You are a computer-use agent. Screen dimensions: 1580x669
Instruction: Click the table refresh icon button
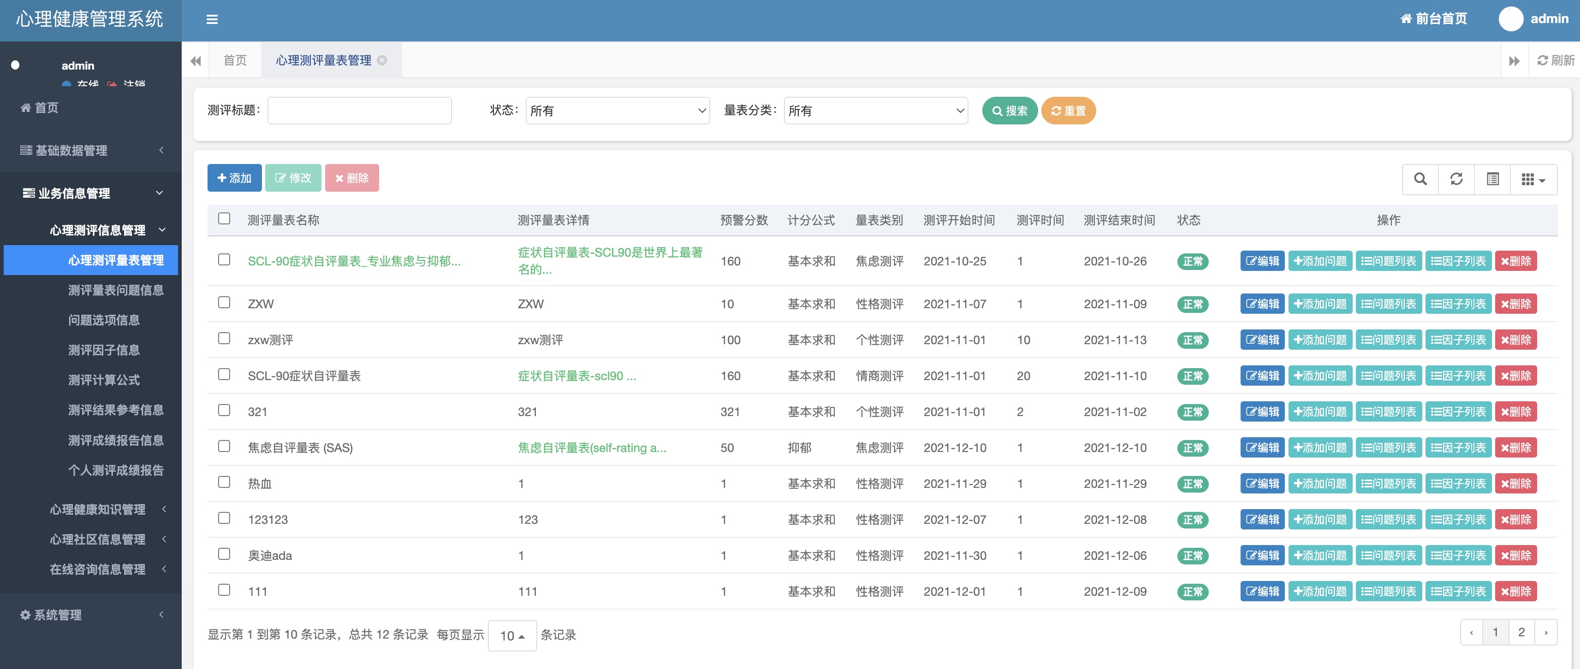click(1456, 179)
